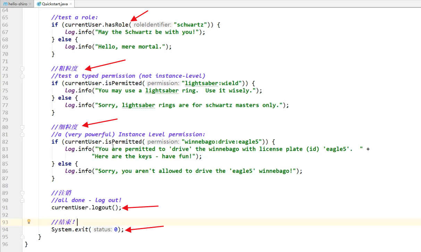
Task: Click the "May the Schwartz be with you!" string
Action: coord(147,32)
